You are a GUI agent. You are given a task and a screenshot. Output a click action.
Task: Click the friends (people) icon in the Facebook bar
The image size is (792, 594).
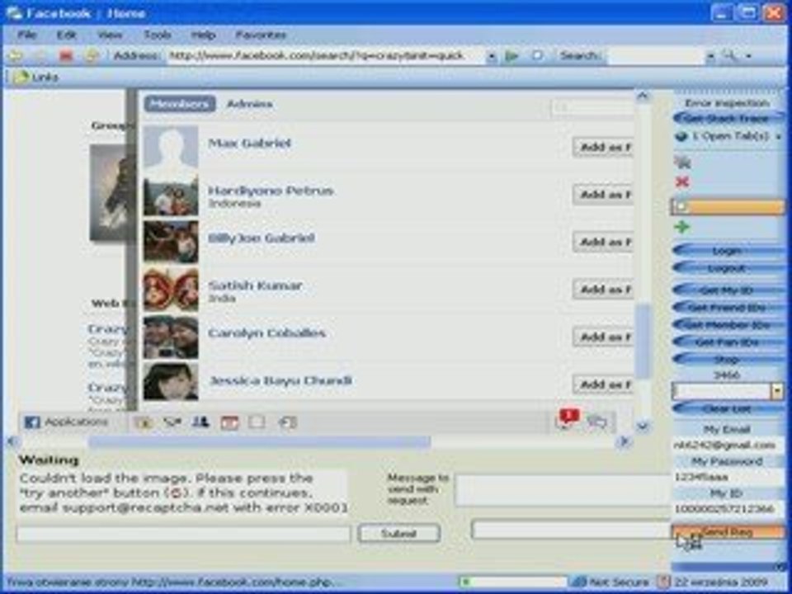(200, 422)
